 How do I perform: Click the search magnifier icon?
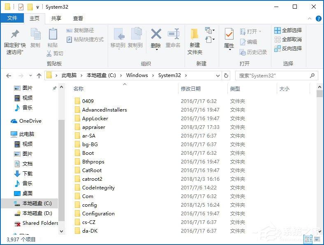312,76
